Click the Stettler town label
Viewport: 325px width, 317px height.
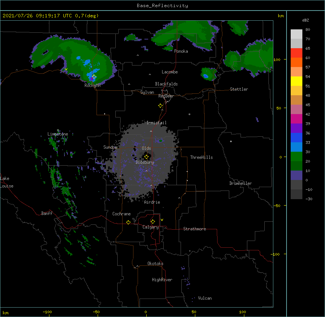[239, 89]
